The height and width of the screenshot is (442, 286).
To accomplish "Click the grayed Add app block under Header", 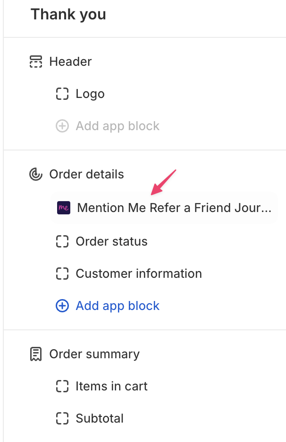I will pyautogui.click(x=118, y=126).
